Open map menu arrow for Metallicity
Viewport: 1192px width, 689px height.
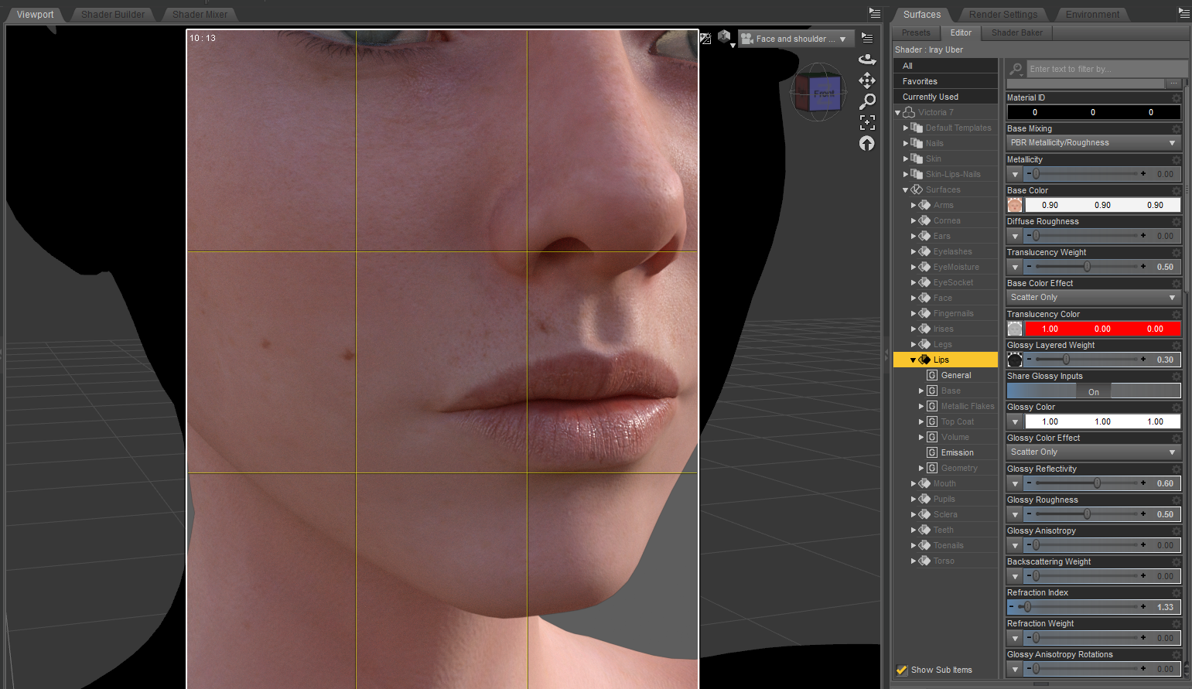pos(1015,174)
